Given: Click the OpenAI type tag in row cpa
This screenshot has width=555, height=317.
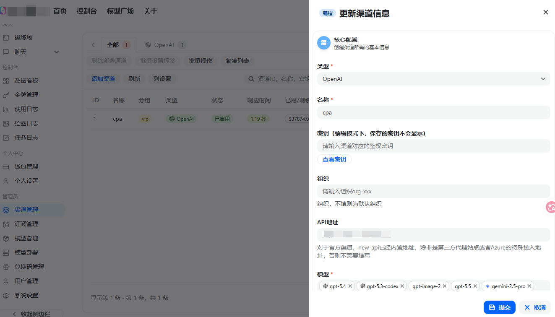Looking at the screenshot, I should point(181,119).
